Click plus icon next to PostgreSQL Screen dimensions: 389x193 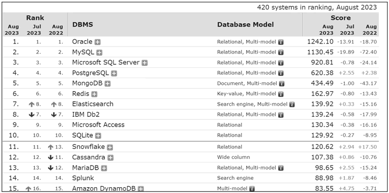point(114,74)
